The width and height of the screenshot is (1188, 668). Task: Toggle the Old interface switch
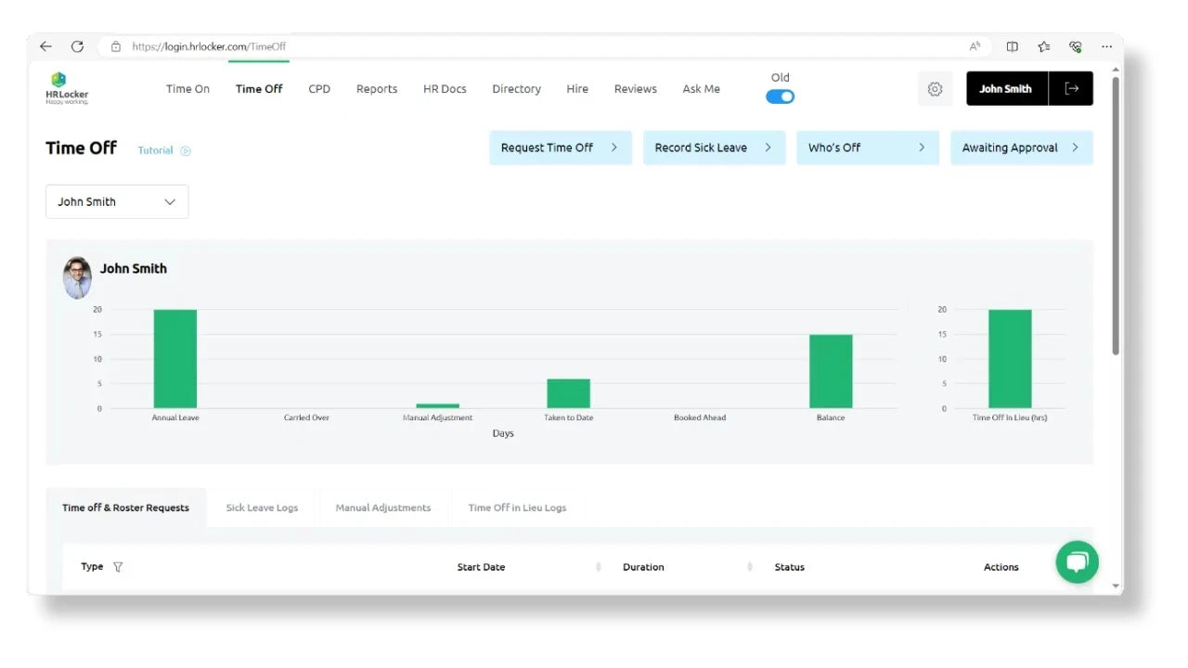780,96
